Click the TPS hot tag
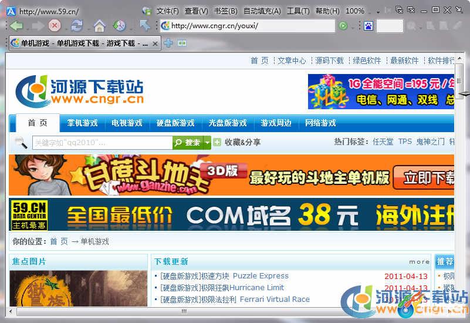Screen dimensions: 470x323 coord(405,142)
